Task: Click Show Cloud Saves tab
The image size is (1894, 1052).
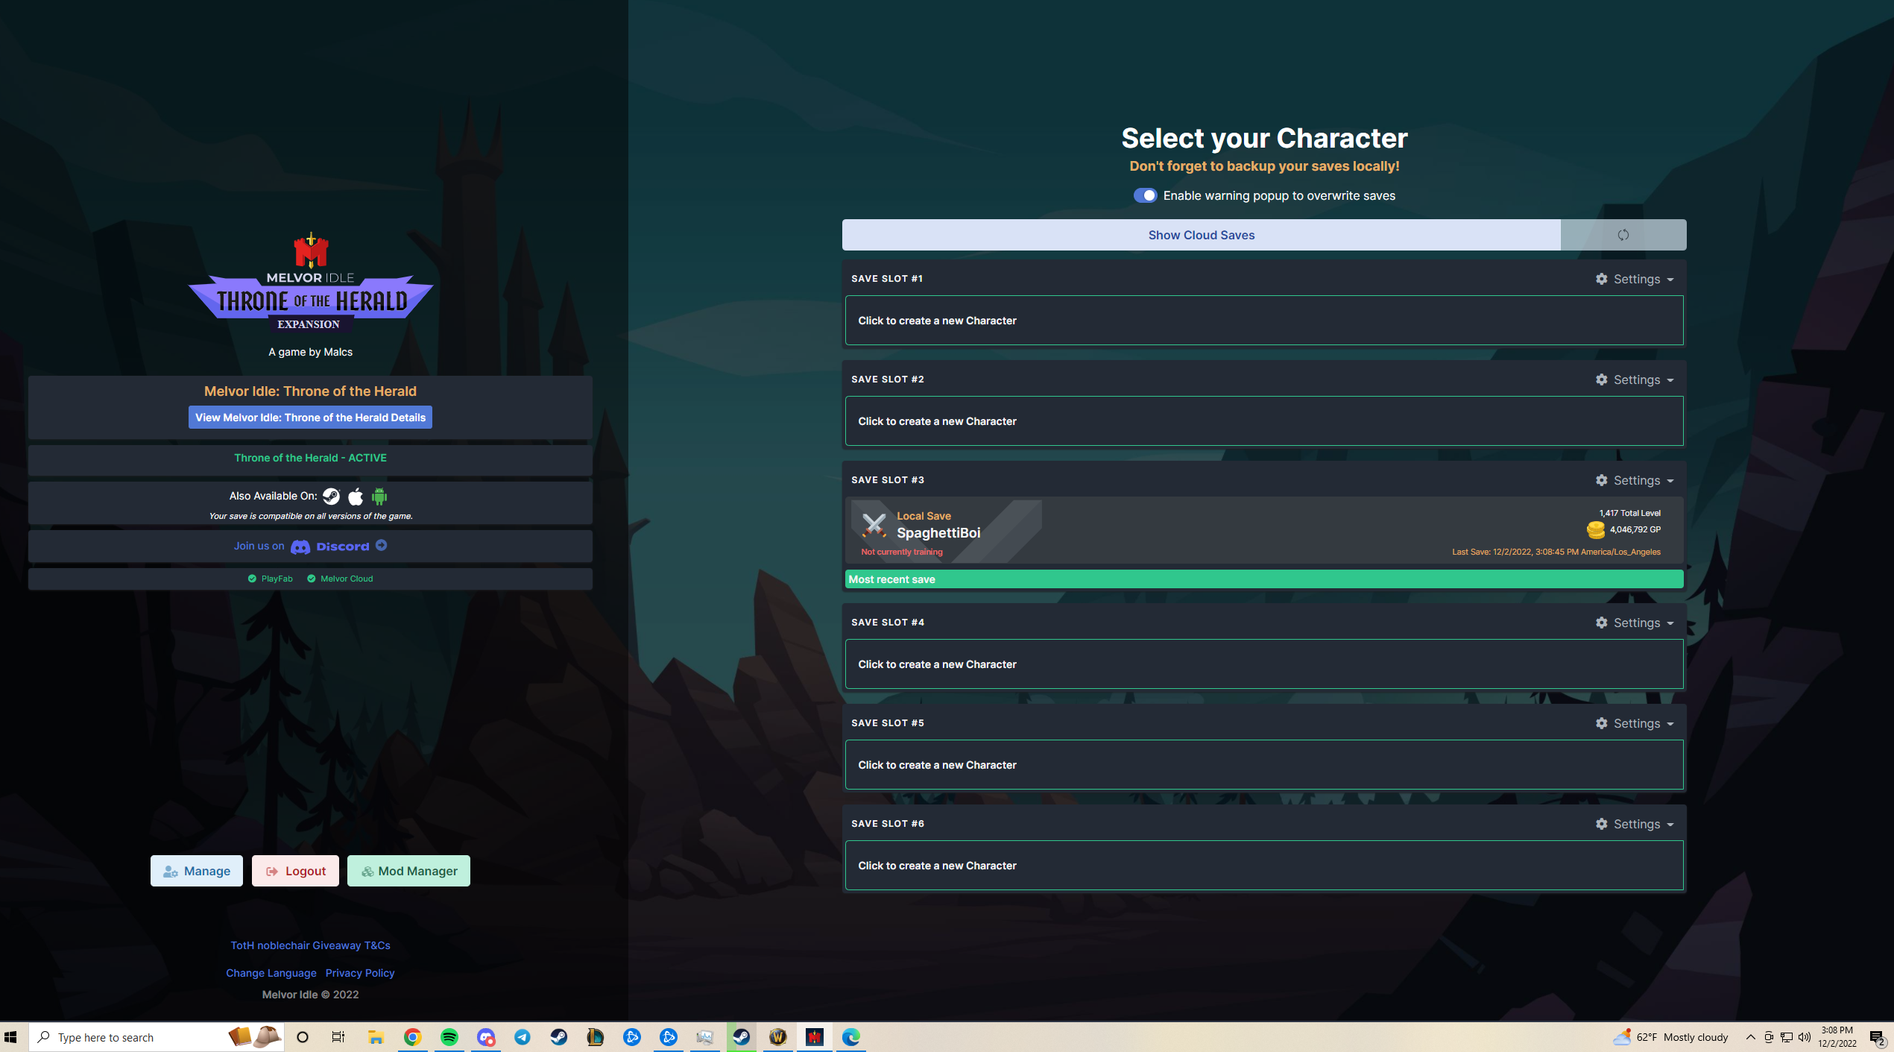Action: (1201, 235)
